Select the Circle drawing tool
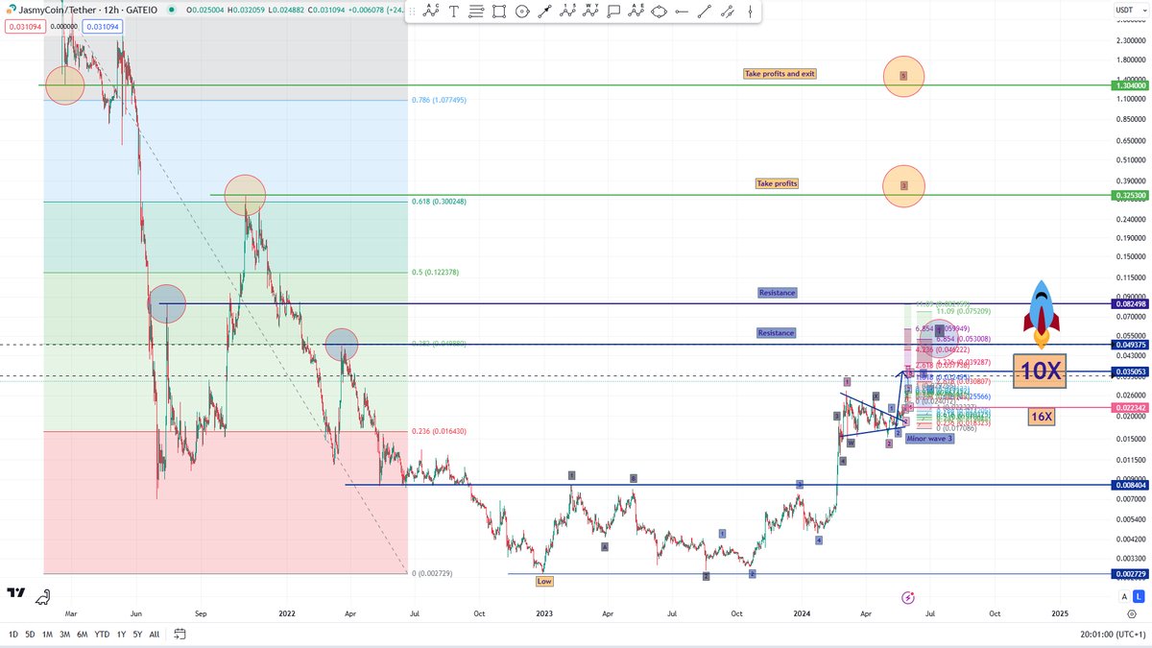 point(521,12)
